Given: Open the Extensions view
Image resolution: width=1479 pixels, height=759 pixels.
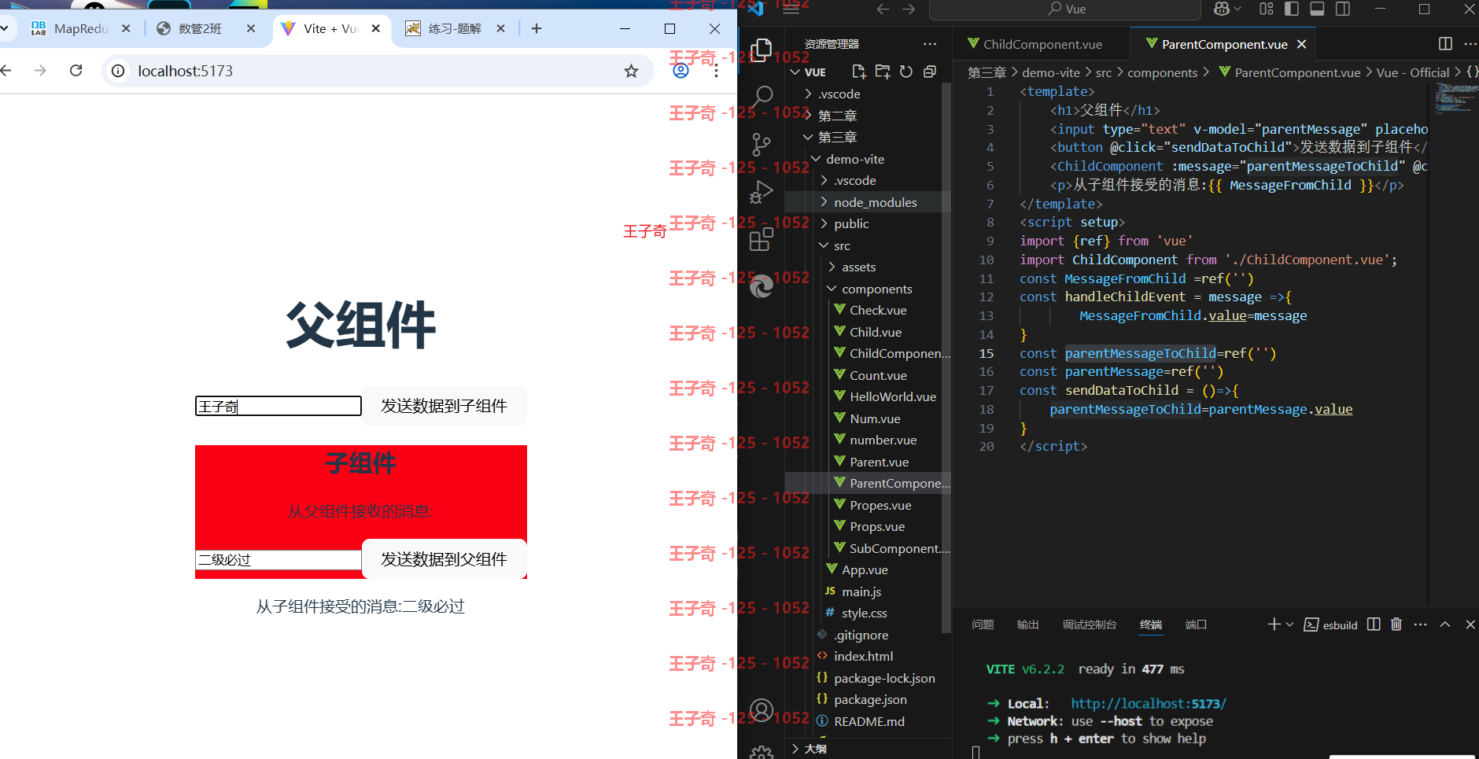Looking at the screenshot, I should 761,239.
